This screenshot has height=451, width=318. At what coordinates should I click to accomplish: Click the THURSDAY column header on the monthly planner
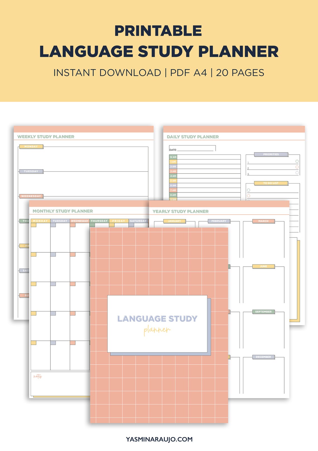point(99,221)
